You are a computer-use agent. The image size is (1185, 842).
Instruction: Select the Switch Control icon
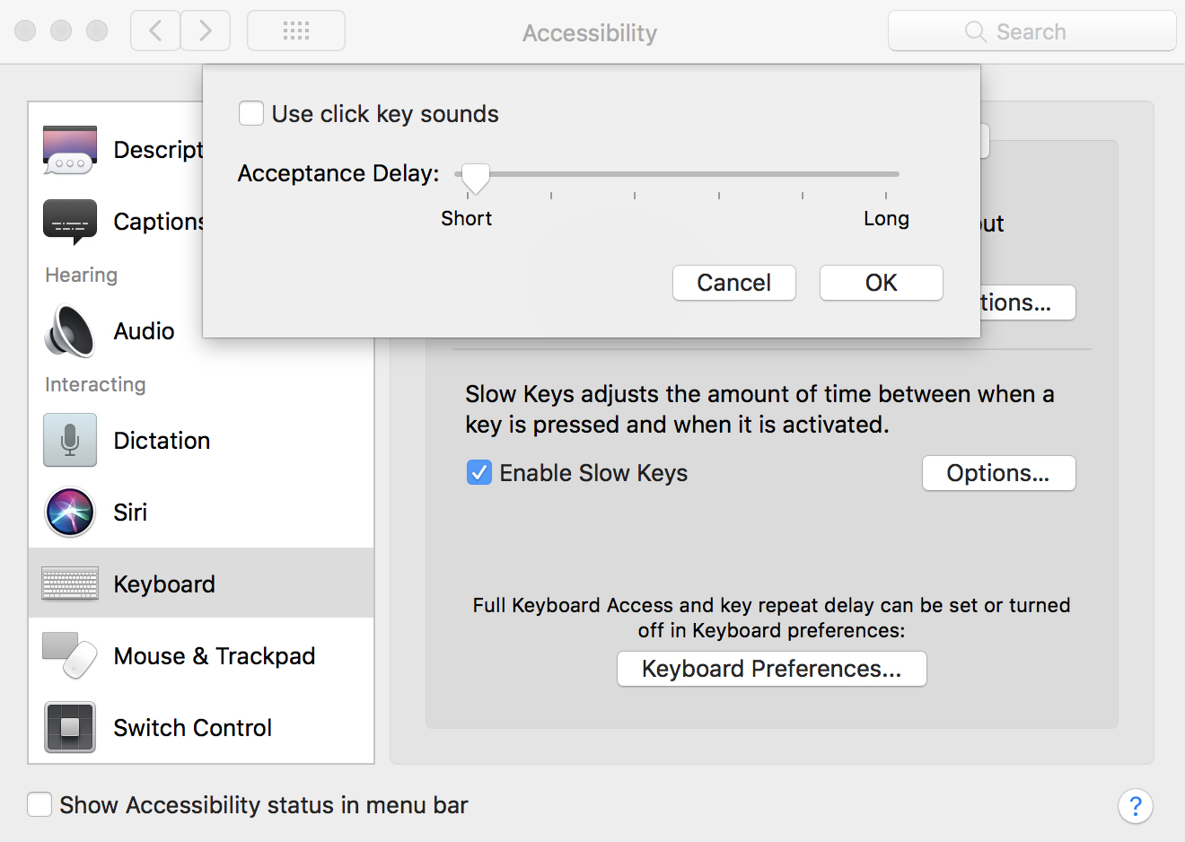[70, 727]
